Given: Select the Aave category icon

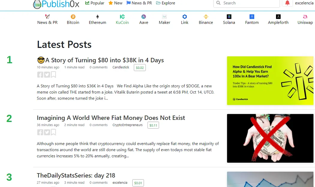Looking at the screenshot, I should click(x=144, y=17).
